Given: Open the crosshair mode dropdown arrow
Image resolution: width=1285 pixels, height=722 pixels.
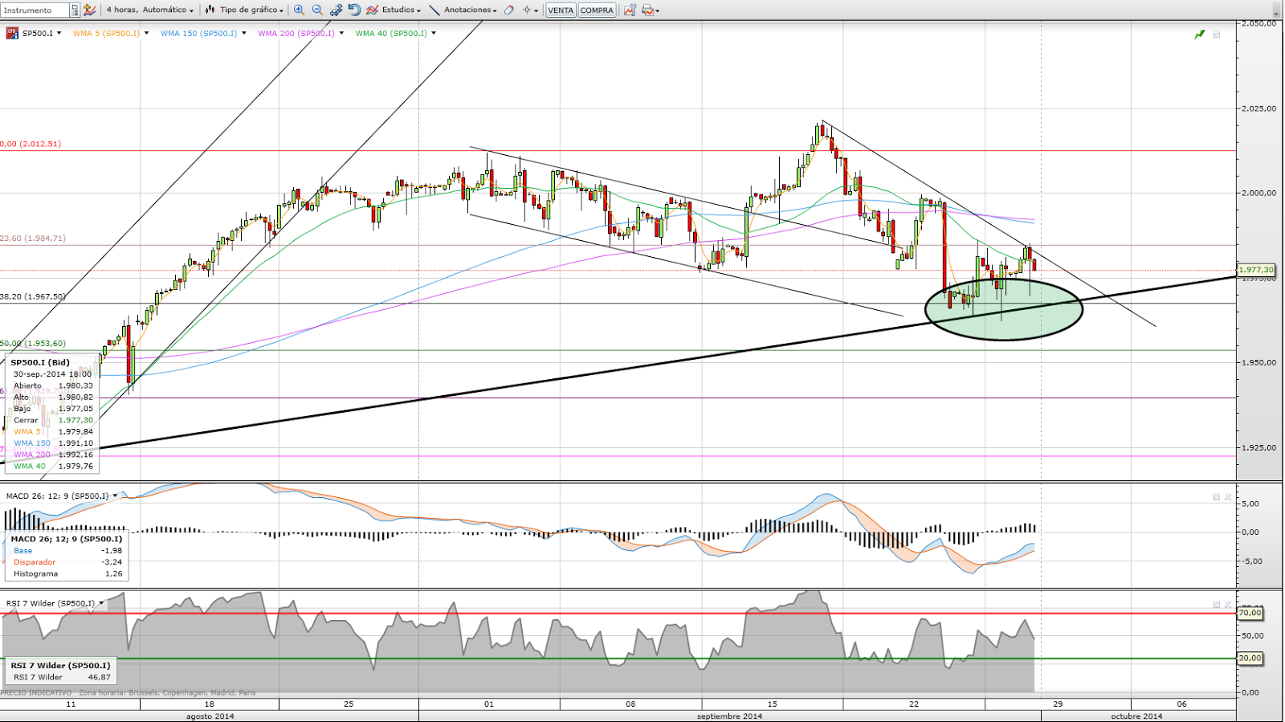Looking at the screenshot, I should point(536,10).
